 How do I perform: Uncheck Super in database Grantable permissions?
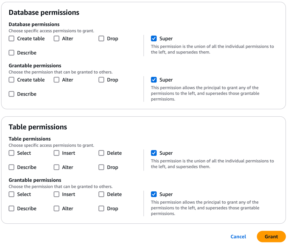[x=154, y=80]
